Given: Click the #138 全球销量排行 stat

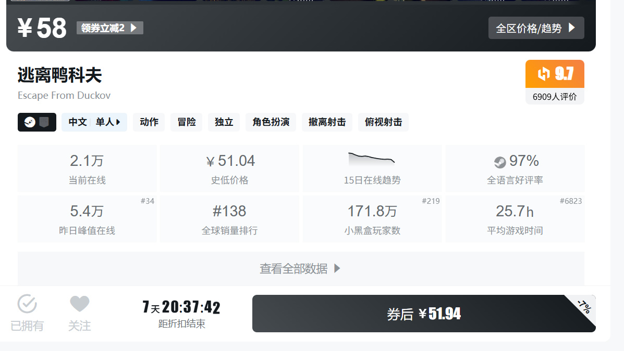Looking at the screenshot, I should click(x=229, y=219).
